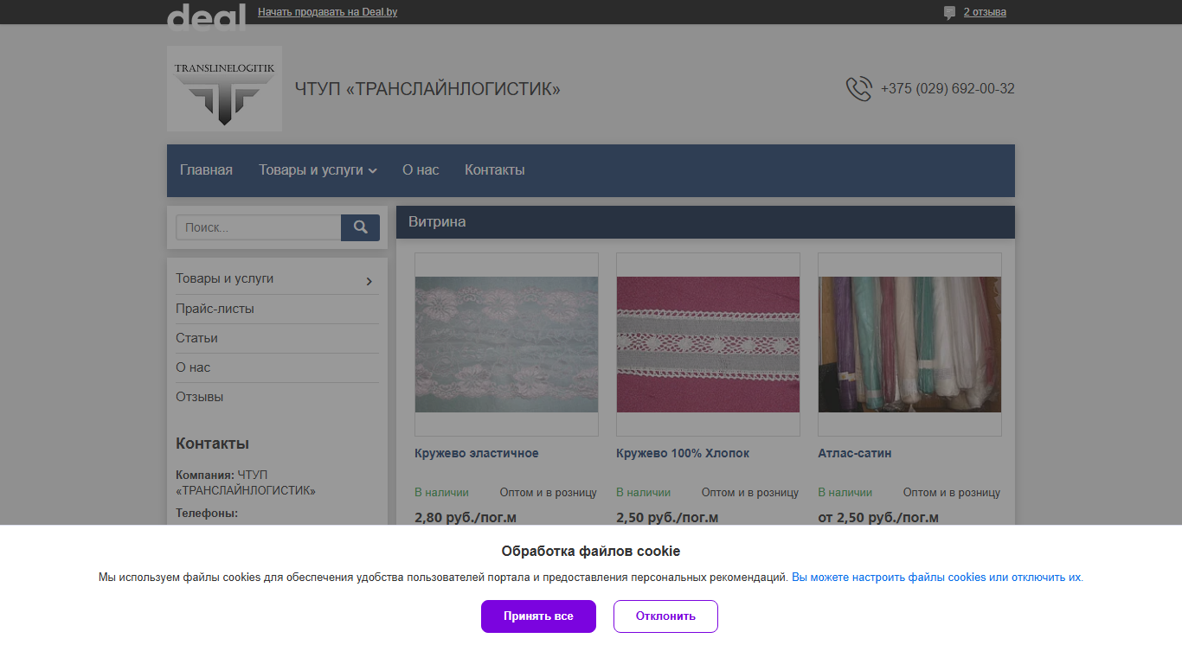Open the Translinelogitik company logo

[224, 88]
